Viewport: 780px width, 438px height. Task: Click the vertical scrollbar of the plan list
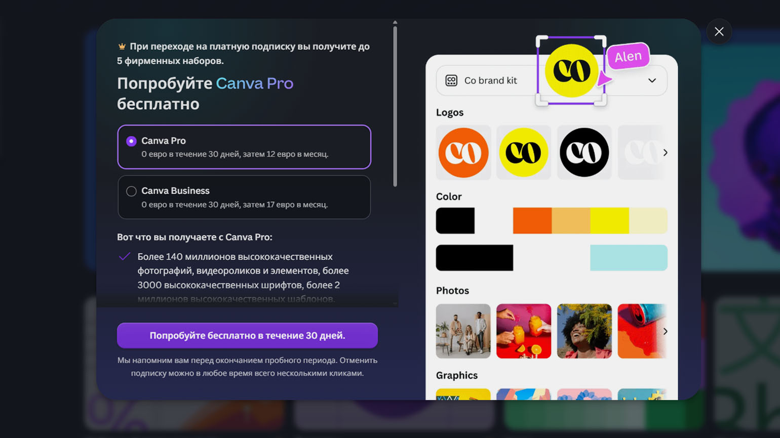coord(395,106)
